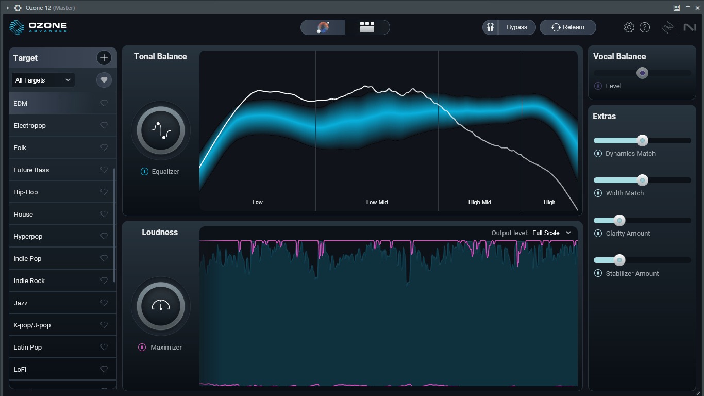Open the Output level Full Scale dropdown
The height and width of the screenshot is (396, 704).
[x=549, y=233]
